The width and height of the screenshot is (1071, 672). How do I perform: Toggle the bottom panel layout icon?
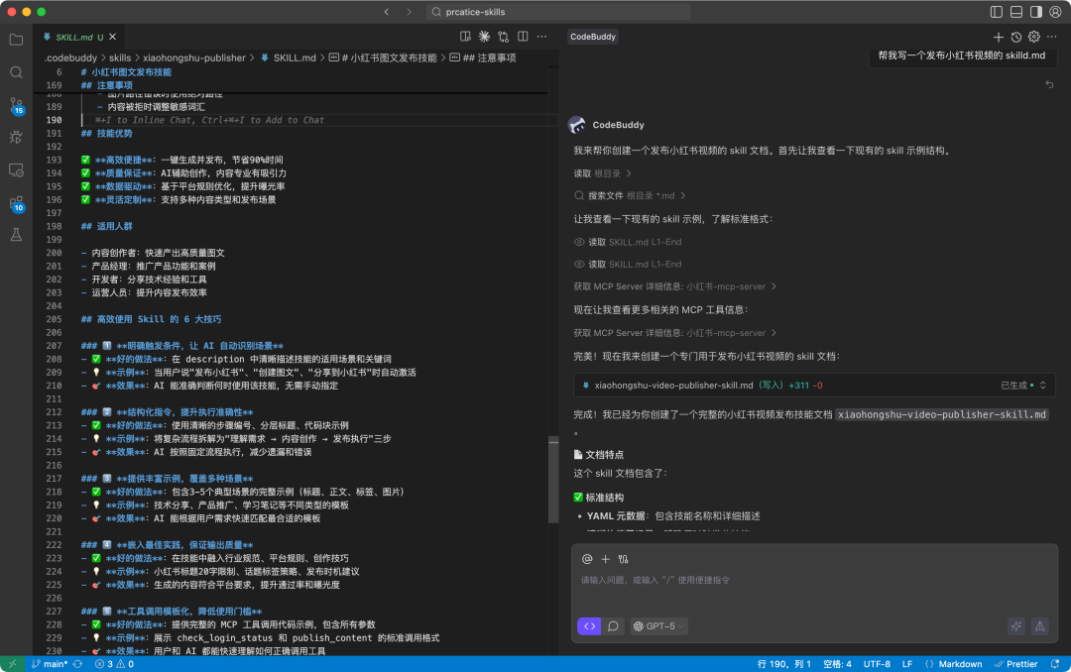coord(1016,12)
